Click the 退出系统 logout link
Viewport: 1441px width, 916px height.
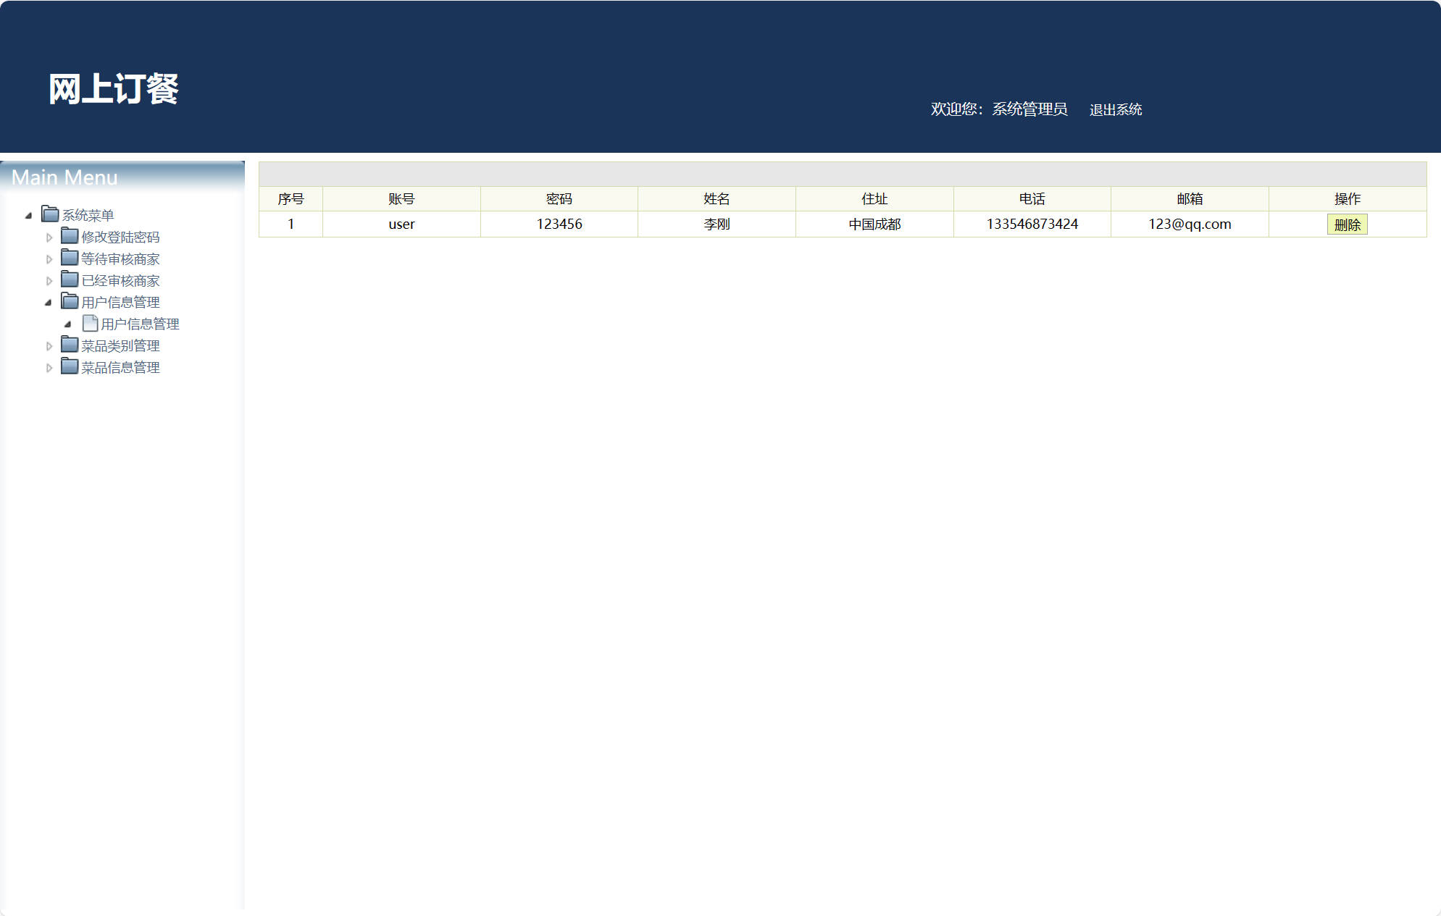coord(1115,109)
